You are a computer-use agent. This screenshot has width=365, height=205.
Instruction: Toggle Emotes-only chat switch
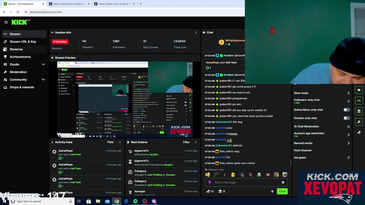[x=346, y=118]
